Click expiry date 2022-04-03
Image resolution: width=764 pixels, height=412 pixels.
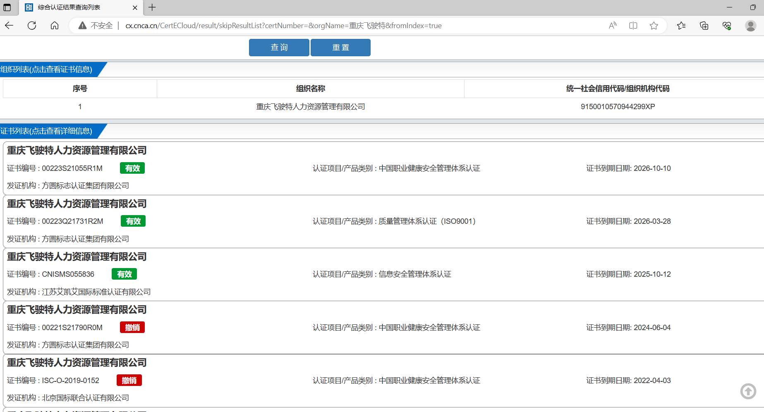click(652, 381)
